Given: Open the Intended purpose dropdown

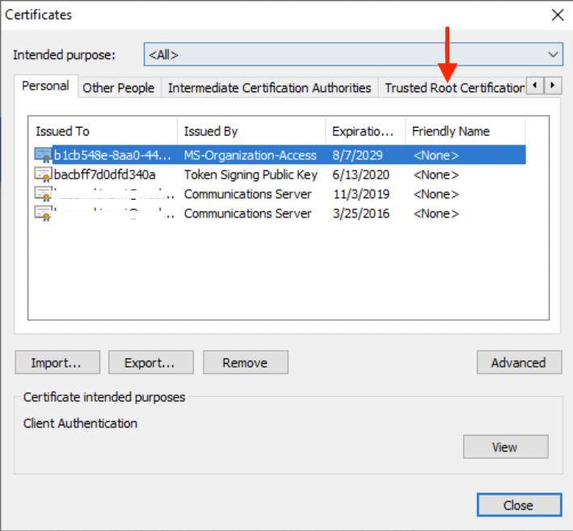Looking at the screenshot, I should click(353, 55).
